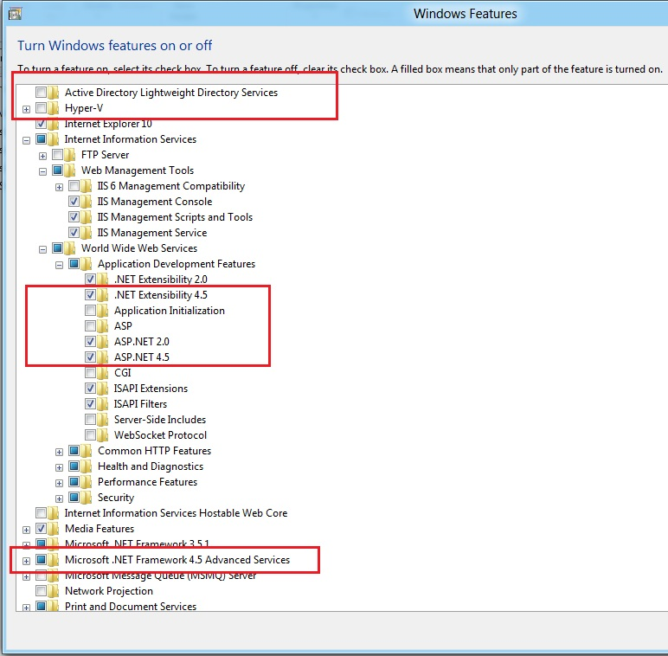Click the Security folder icon

pos(87,498)
